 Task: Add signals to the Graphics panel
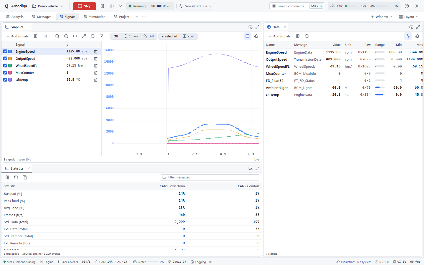tap(17, 36)
